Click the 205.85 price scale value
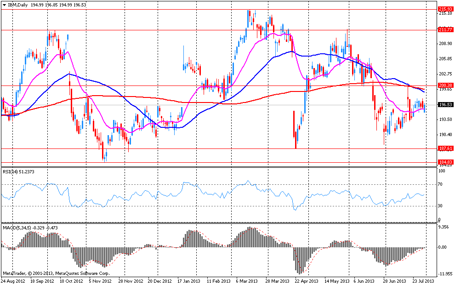The width and height of the screenshot is (455, 285). pyautogui.click(x=445, y=59)
